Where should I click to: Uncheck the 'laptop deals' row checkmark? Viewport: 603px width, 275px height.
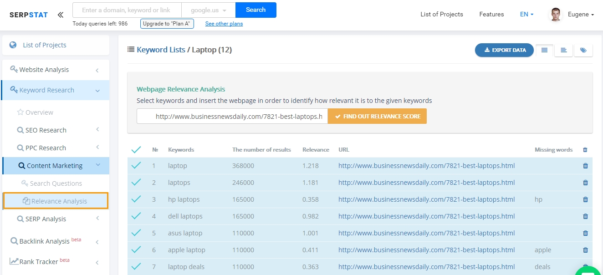136,267
